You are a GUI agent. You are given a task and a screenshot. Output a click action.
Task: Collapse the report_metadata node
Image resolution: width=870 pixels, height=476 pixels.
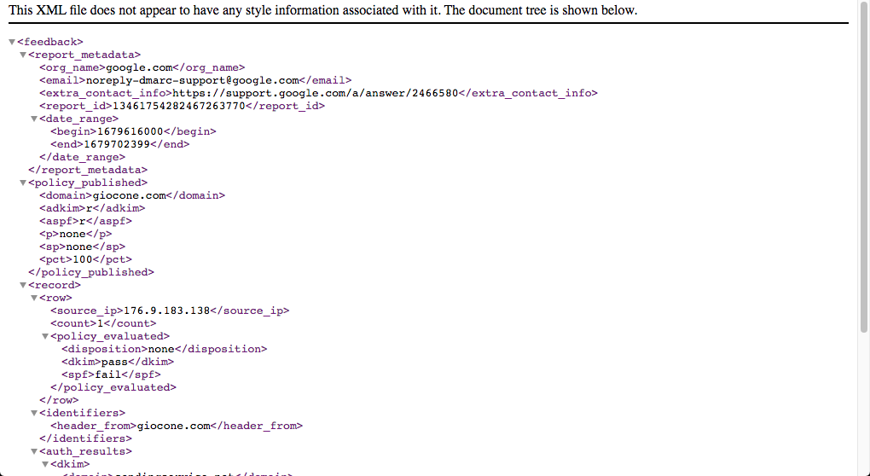coord(23,55)
